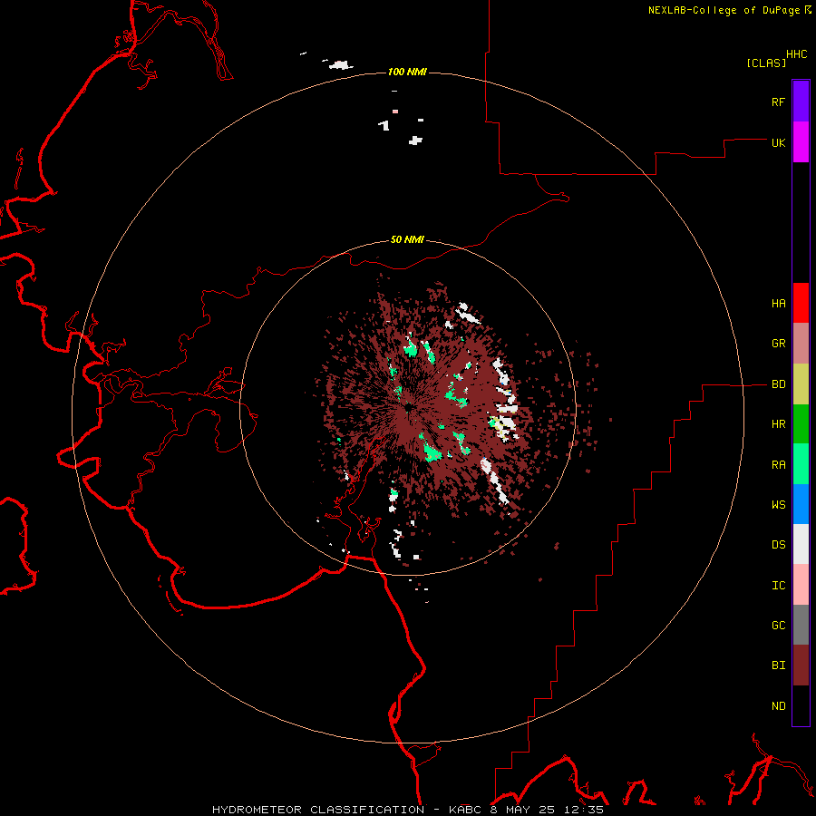Viewport: 816px width, 816px height.
Task: Click the RF legend label
Action: coord(778,102)
